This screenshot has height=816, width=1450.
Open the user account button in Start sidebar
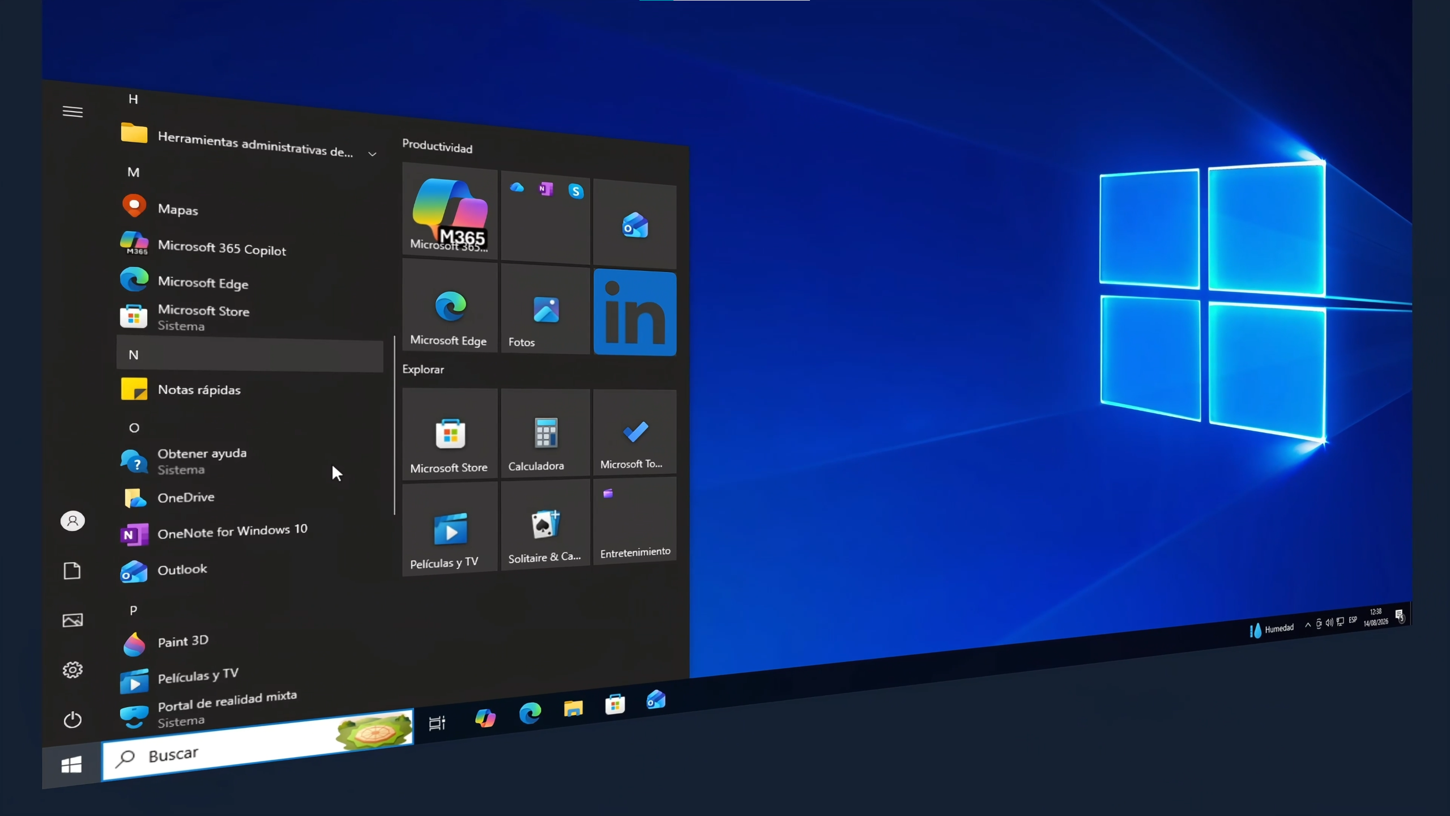coord(72,521)
